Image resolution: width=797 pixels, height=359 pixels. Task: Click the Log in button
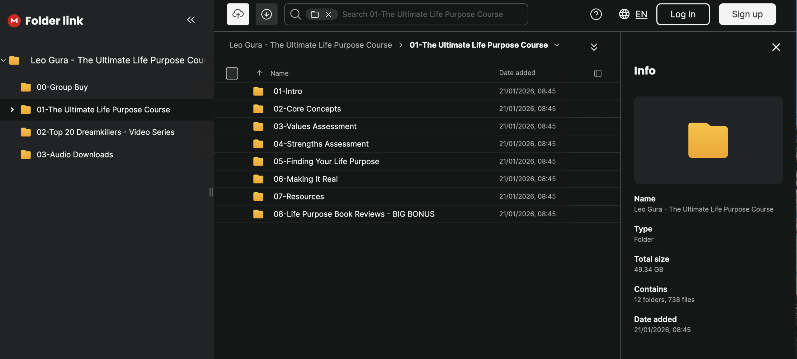click(683, 14)
